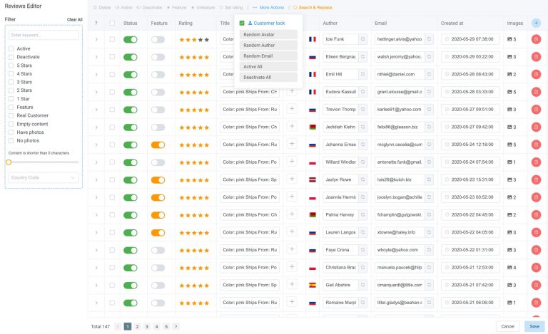Choose Random Avatar from menu
Viewport: 548px width, 334px height.
tap(268, 34)
